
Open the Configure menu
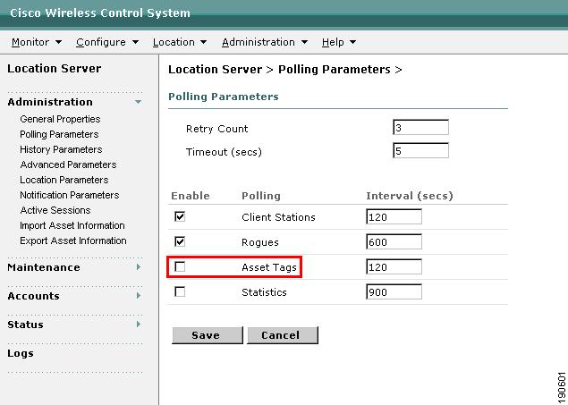click(x=107, y=42)
